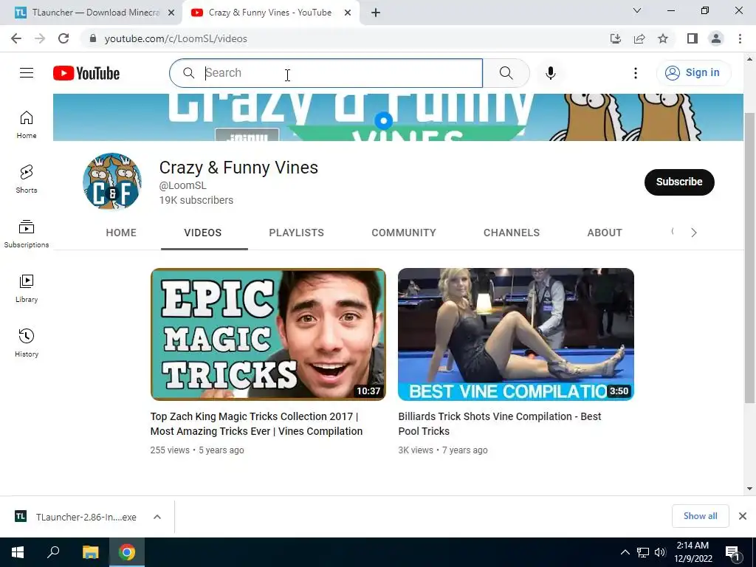Click the address bar URL
The width and height of the screenshot is (756, 567).
pyautogui.click(x=176, y=38)
